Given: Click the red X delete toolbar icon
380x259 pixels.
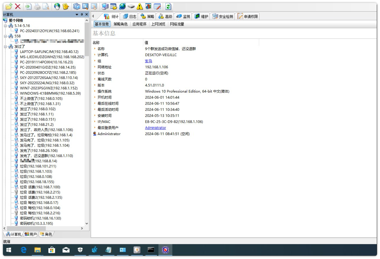Looking at the screenshot, I should point(18,6).
